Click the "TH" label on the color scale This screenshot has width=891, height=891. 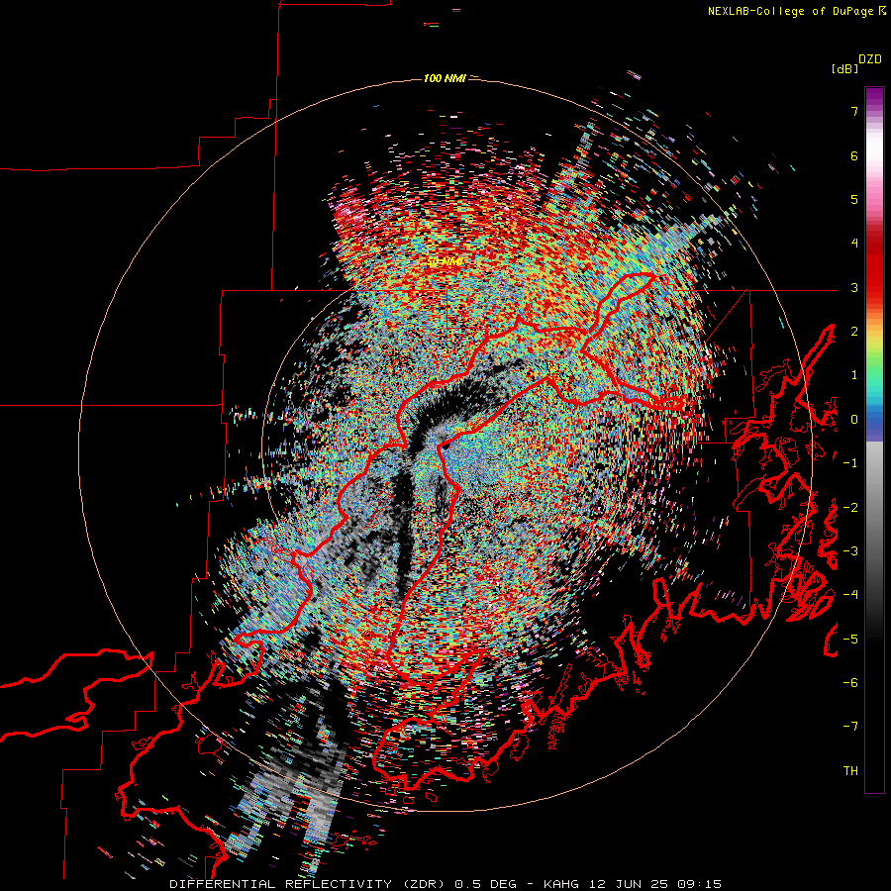pyautogui.click(x=850, y=771)
